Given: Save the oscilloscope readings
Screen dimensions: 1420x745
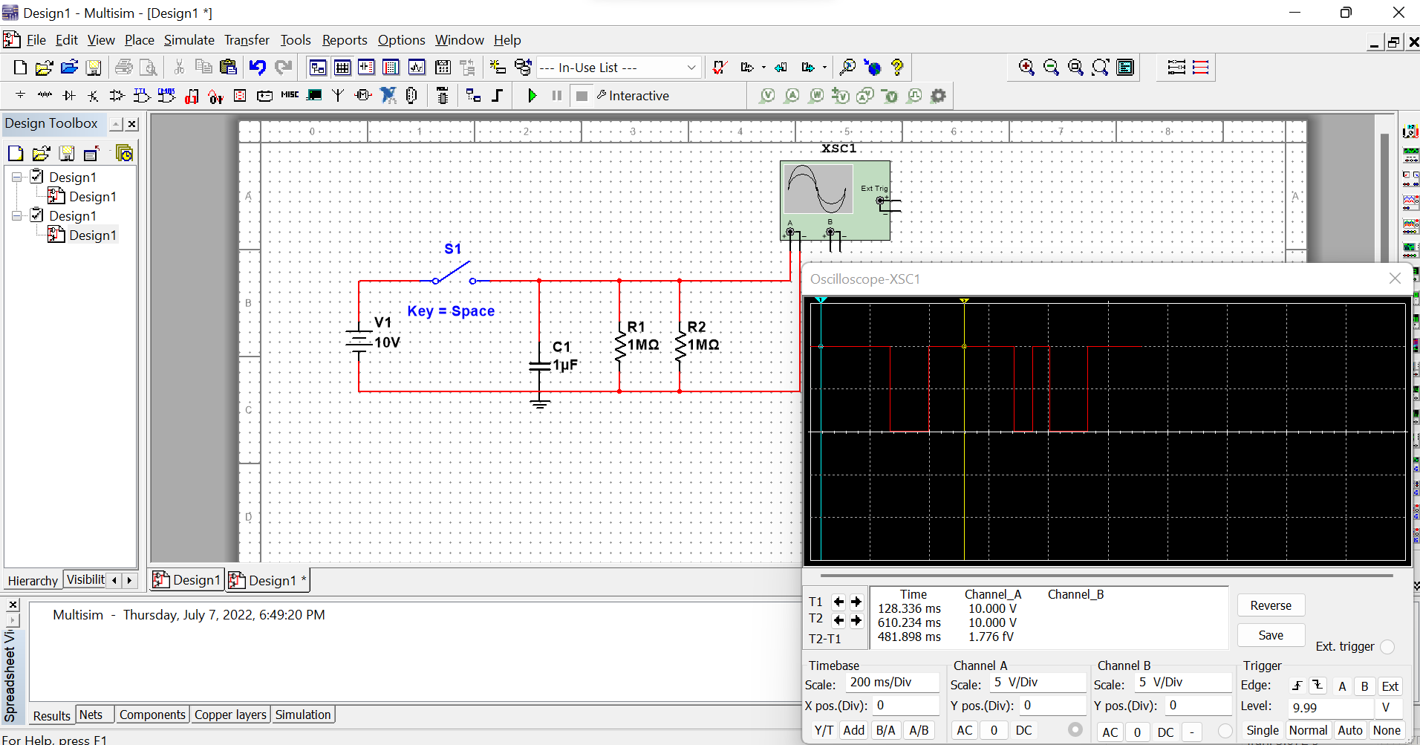Looking at the screenshot, I should coord(1270,635).
